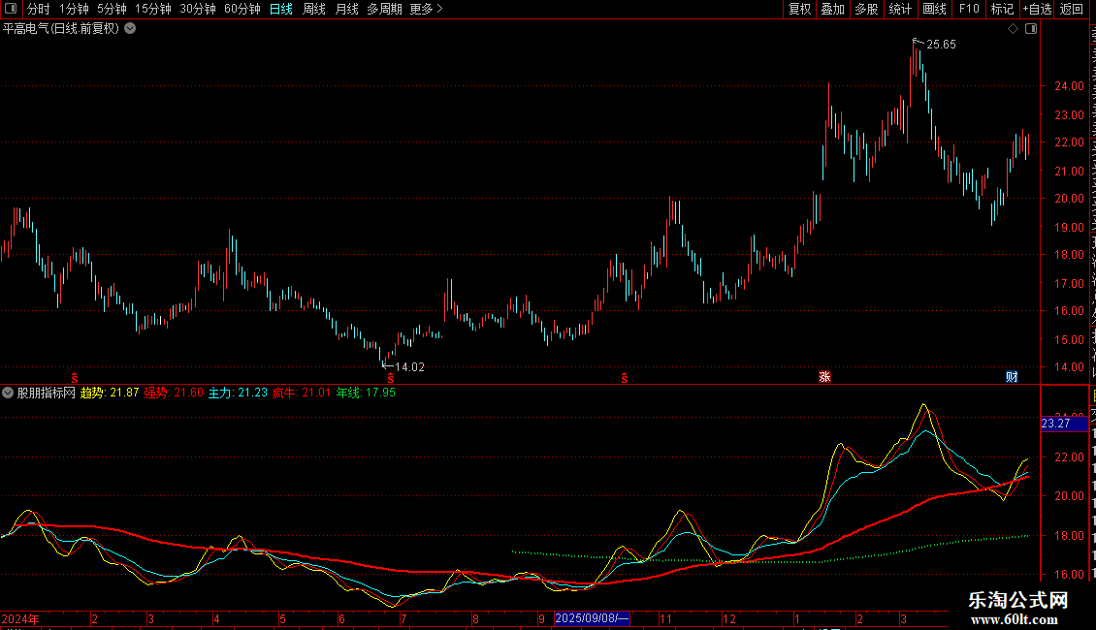This screenshot has width=1096, height=630.
Task: Click the blue 财 financial marker
Action: pos(1012,377)
